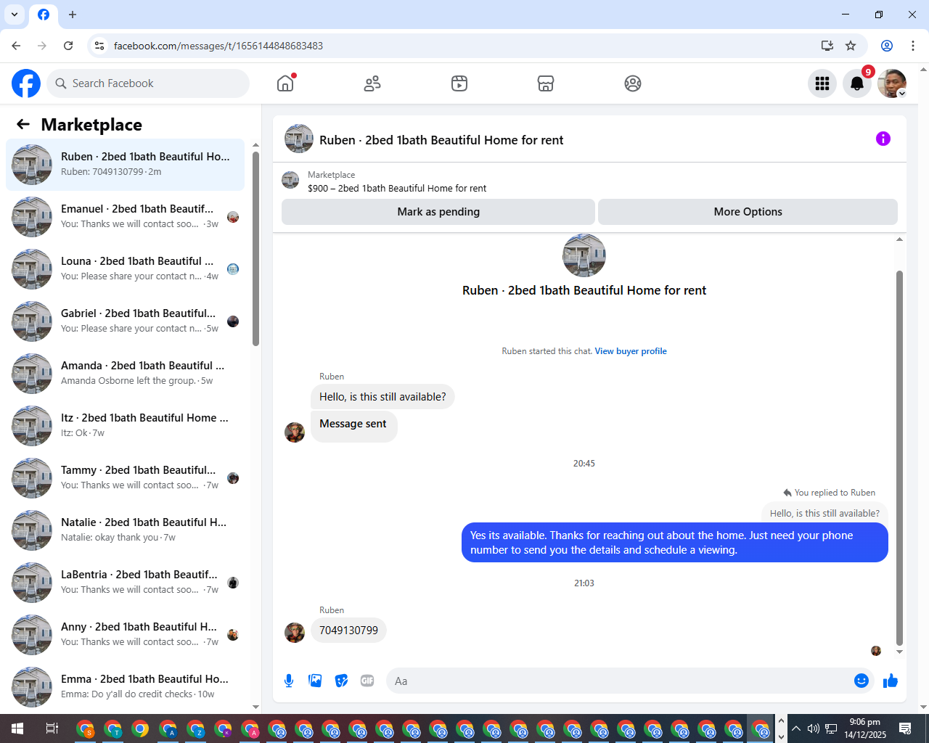929x743 pixels.
Task: Click the conversation list scrollbar
Action: tap(255, 248)
